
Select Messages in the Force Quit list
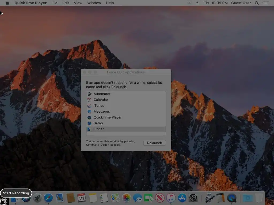(x=126, y=111)
